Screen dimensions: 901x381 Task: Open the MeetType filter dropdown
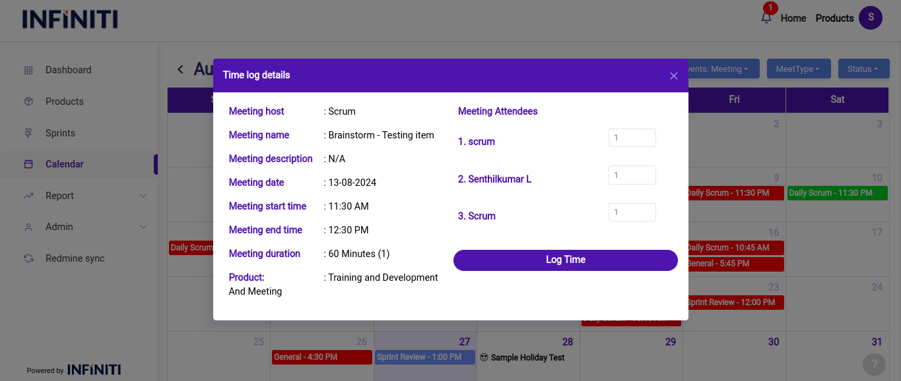797,69
